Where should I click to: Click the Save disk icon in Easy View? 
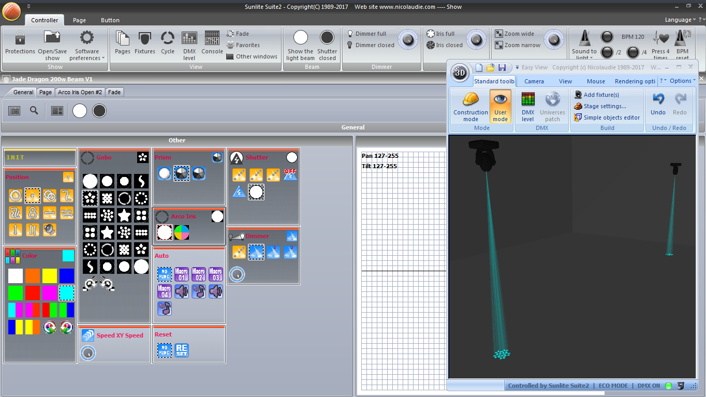coord(502,68)
